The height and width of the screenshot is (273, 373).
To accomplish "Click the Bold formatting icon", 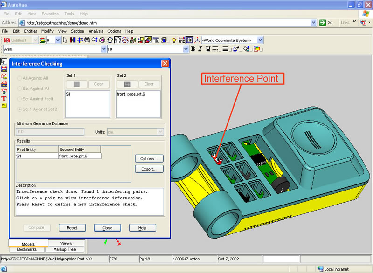I will coord(193,49).
